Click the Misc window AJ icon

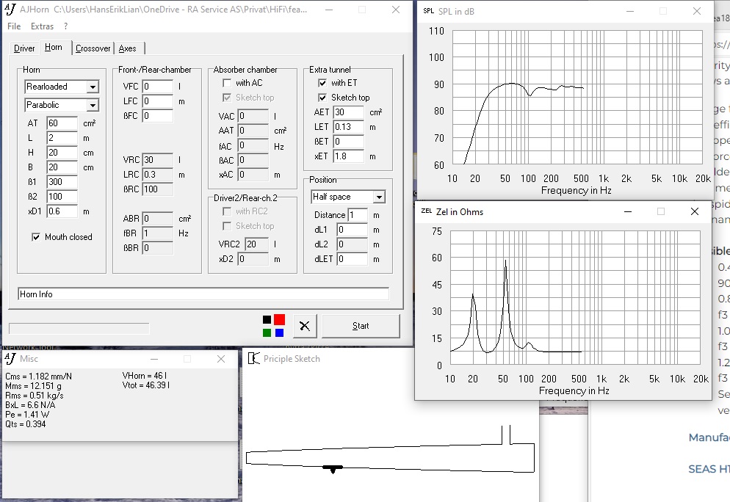pyautogui.click(x=10, y=358)
